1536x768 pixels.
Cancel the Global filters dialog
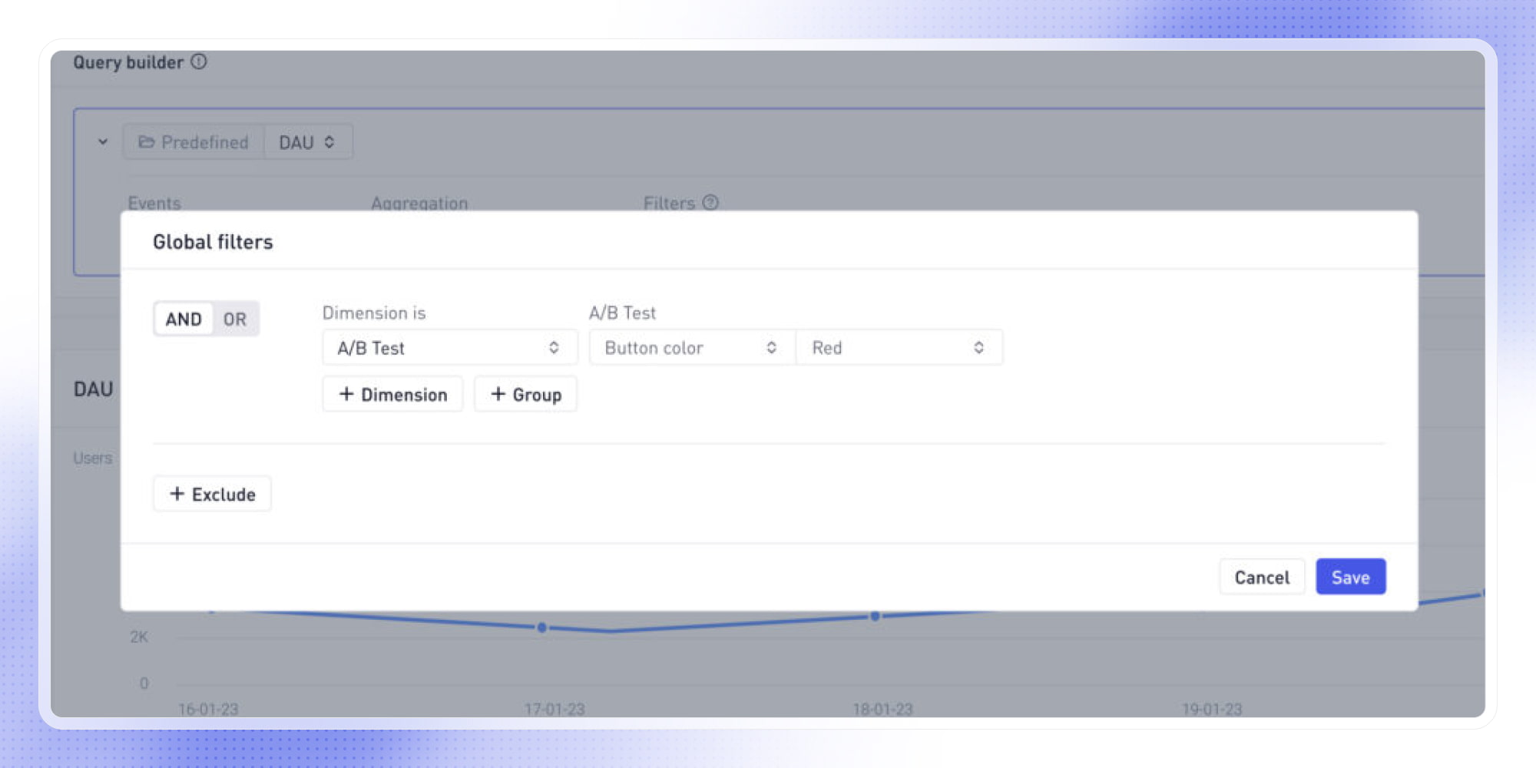click(1262, 577)
